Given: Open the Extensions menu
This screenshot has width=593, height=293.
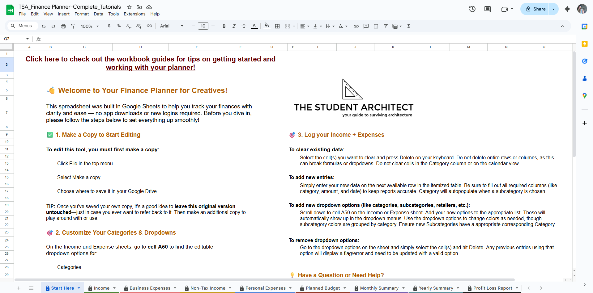Looking at the screenshot, I should pos(134,14).
